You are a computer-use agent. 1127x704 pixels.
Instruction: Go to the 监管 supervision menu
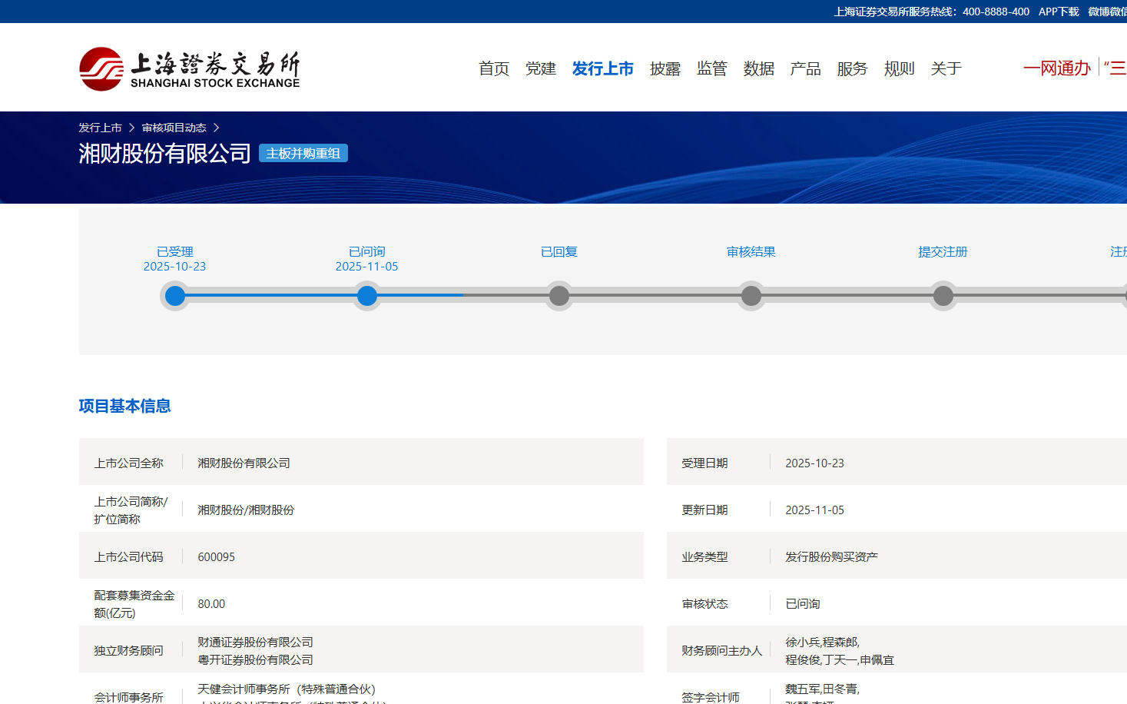coord(711,69)
